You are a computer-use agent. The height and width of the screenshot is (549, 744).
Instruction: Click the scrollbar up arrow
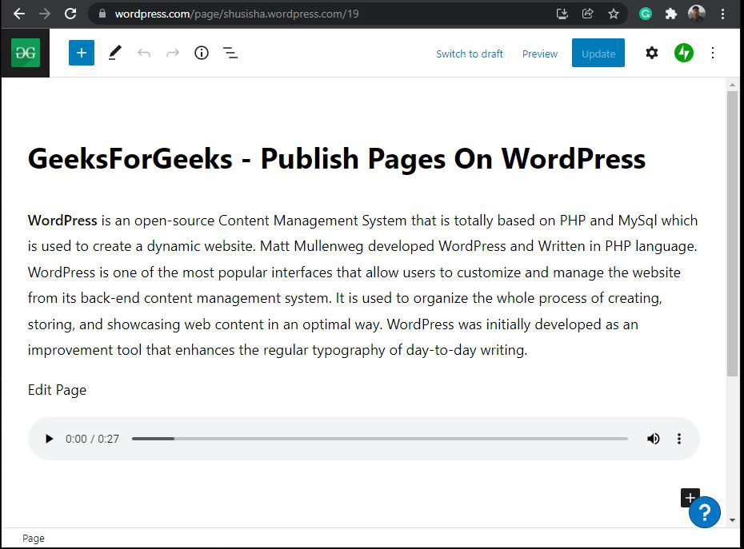coord(732,85)
